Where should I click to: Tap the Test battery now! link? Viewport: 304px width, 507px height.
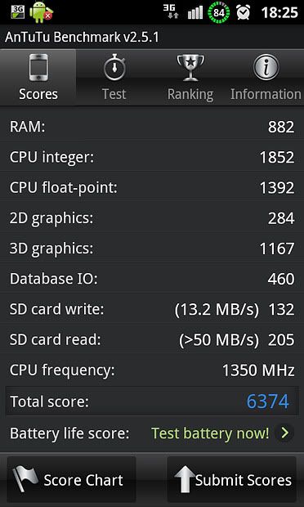tap(210, 433)
